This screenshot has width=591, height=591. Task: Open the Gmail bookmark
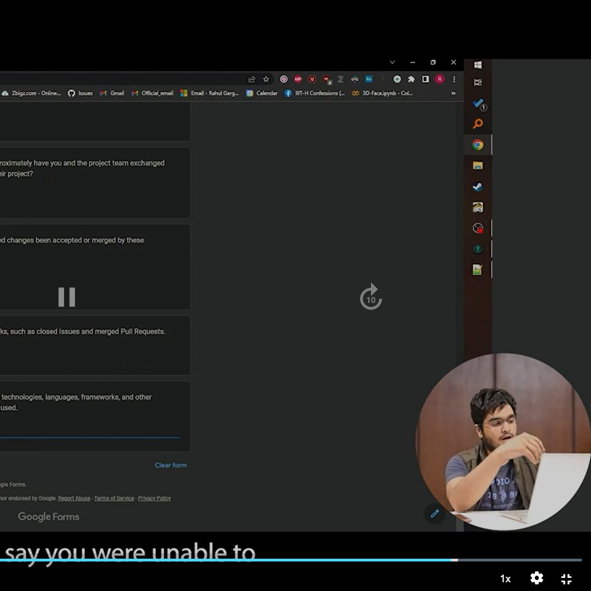tap(112, 93)
